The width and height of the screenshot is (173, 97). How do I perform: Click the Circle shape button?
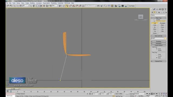155,25
